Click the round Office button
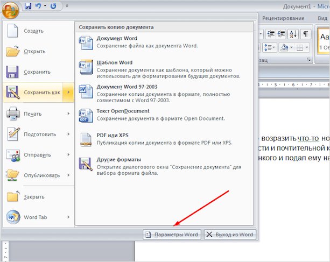This screenshot has height=262, width=330. 11,9
